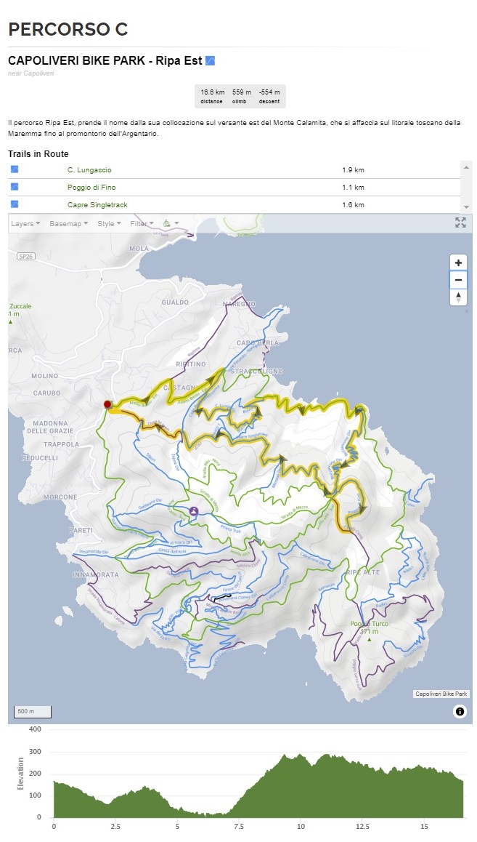The height and width of the screenshot is (842, 477).
Task: Click the red route start marker
Action: (x=107, y=404)
